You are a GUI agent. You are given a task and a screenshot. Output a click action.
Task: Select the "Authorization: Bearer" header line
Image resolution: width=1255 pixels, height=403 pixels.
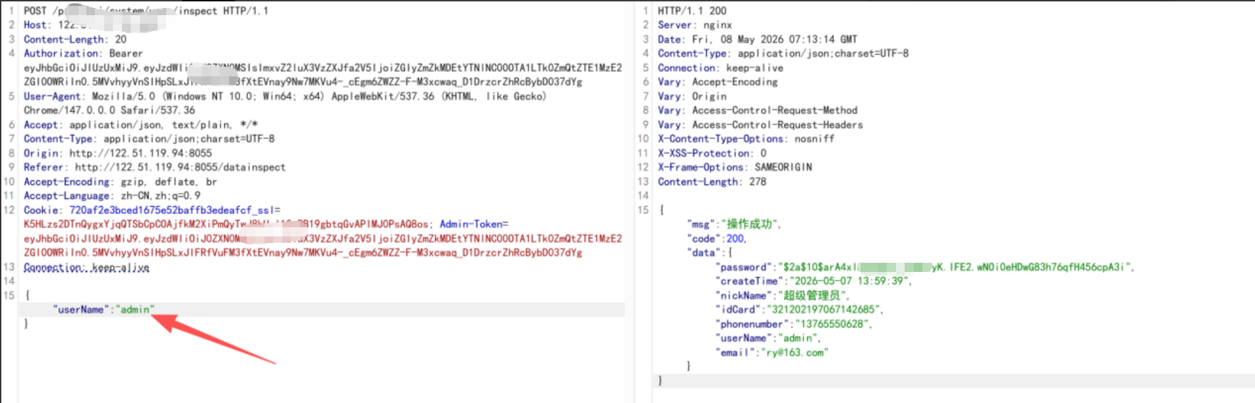83,53
